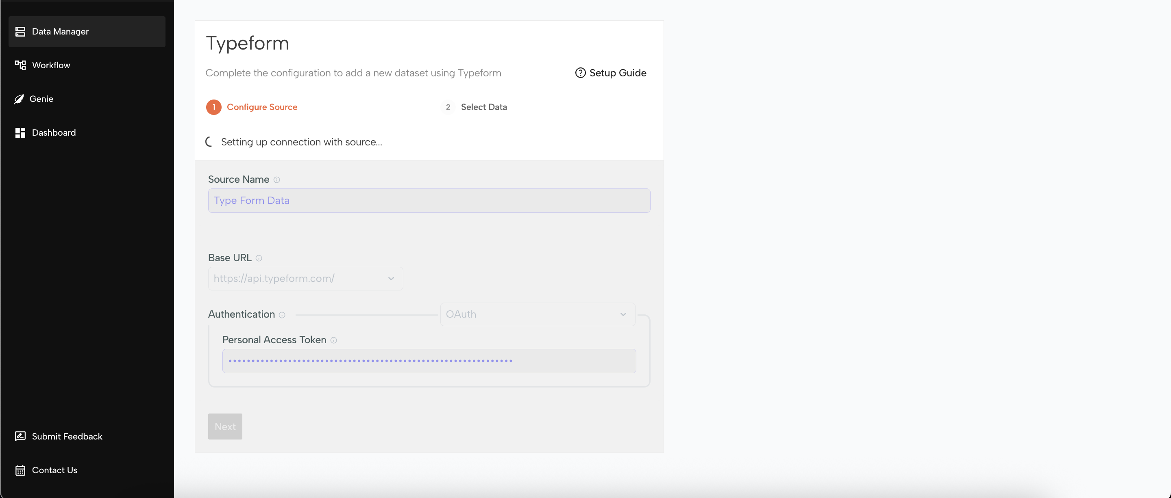Open the Setup Guide

click(610, 73)
